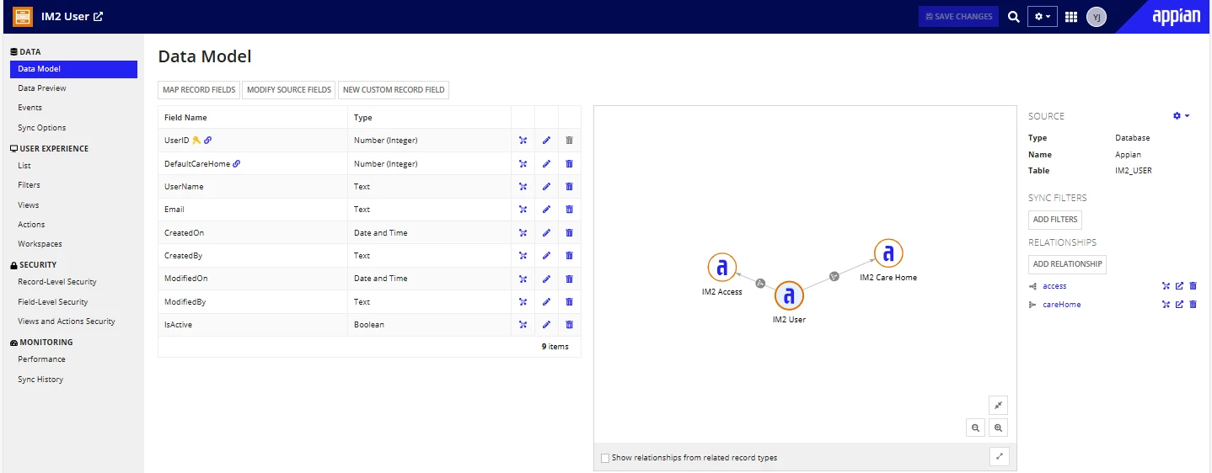Open the SOURCE gear dropdown
The width and height of the screenshot is (1212, 473).
(x=1182, y=116)
